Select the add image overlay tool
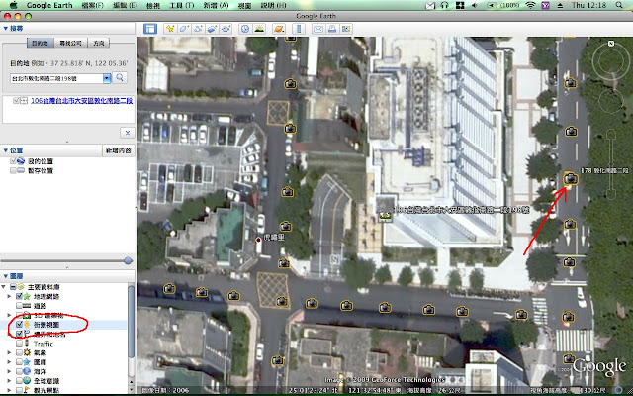Screen dimensions: 633x396 click(x=212, y=29)
